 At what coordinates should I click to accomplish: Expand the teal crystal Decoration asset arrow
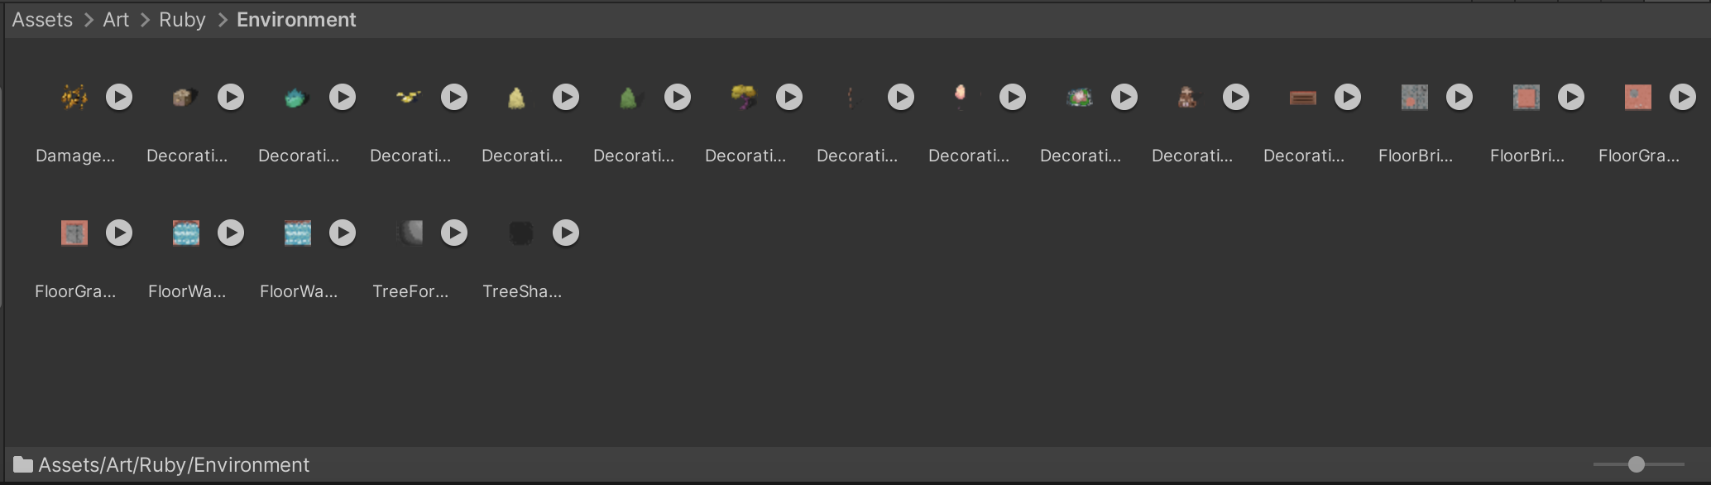pyautogui.click(x=343, y=98)
